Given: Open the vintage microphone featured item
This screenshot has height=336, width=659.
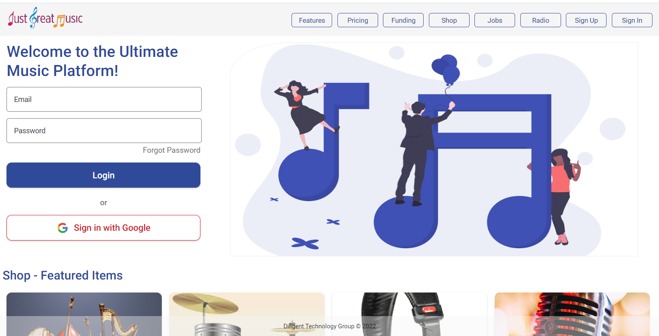Looking at the screenshot, I should point(572,314).
